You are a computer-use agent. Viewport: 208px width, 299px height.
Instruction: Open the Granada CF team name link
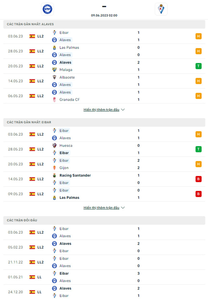tap(69, 100)
